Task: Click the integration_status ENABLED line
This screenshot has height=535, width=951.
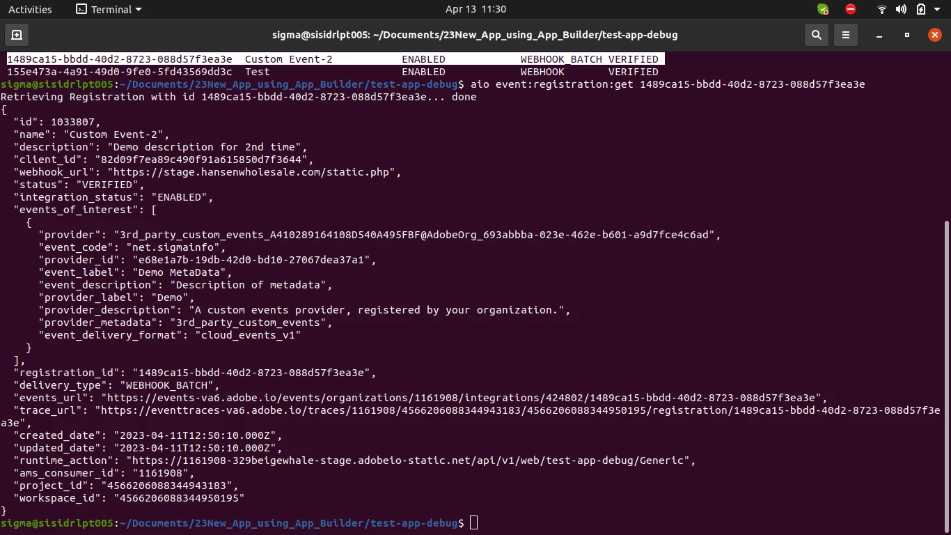Action: coord(113,197)
